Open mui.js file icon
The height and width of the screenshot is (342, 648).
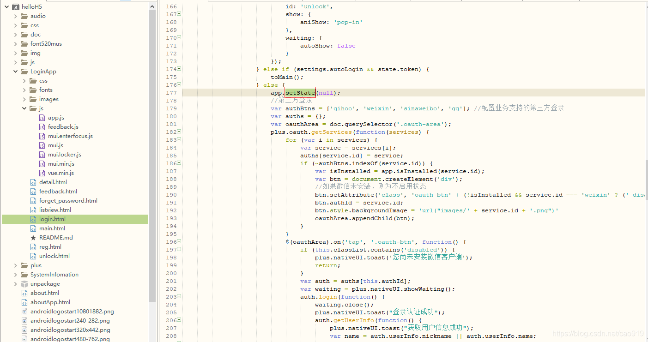click(42, 145)
